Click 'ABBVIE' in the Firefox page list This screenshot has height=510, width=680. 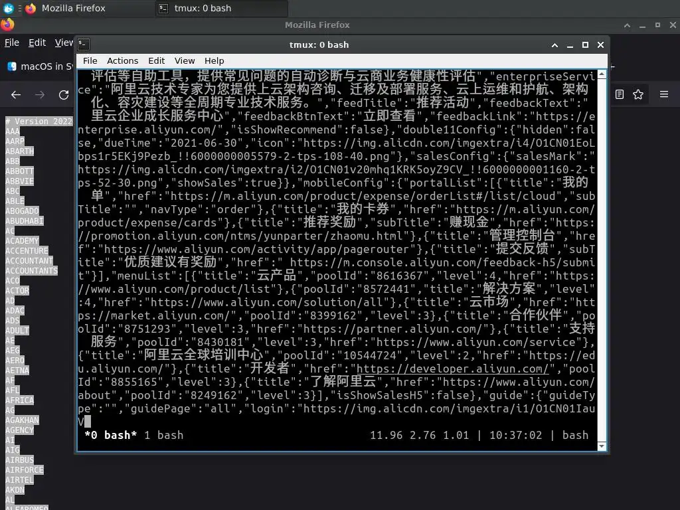click(19, 181)
